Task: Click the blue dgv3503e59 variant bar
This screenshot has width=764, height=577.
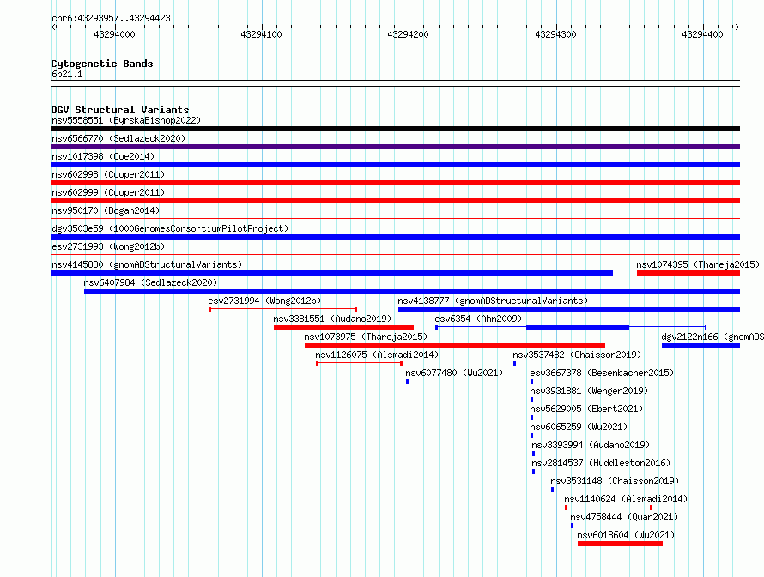Action: tap(395, 237)
